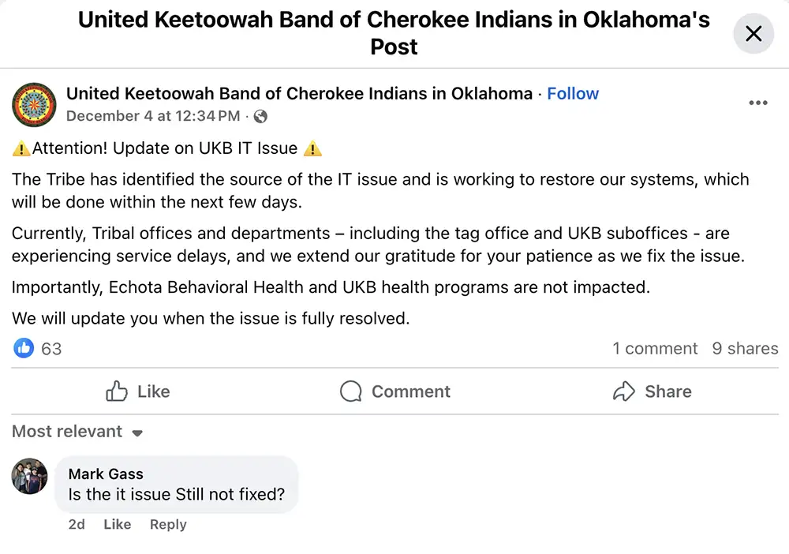Click the Share arrow icon

click(x=626, y=391)
